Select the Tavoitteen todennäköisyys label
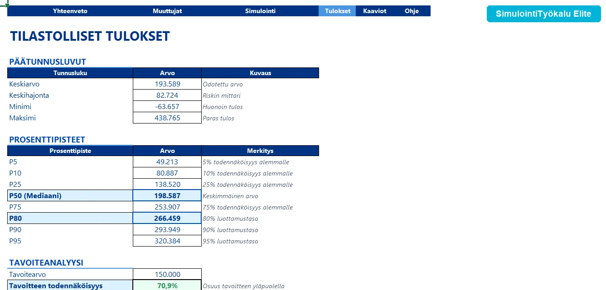Viewport: 606px width, 290px height. tap(70, 285)
